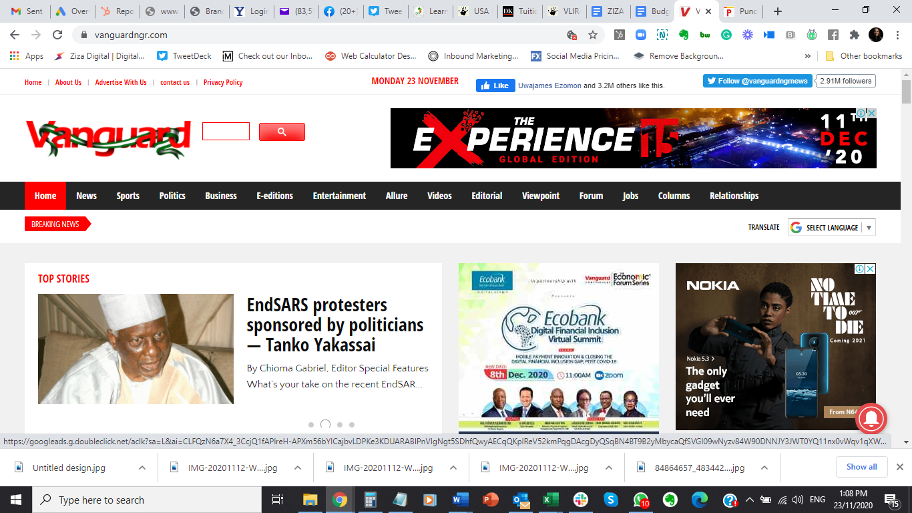Open the Apps bookmarks grid icon
The width and height of the screenshot is (912, 513).
pyautogui.click(x=15, y=56)
